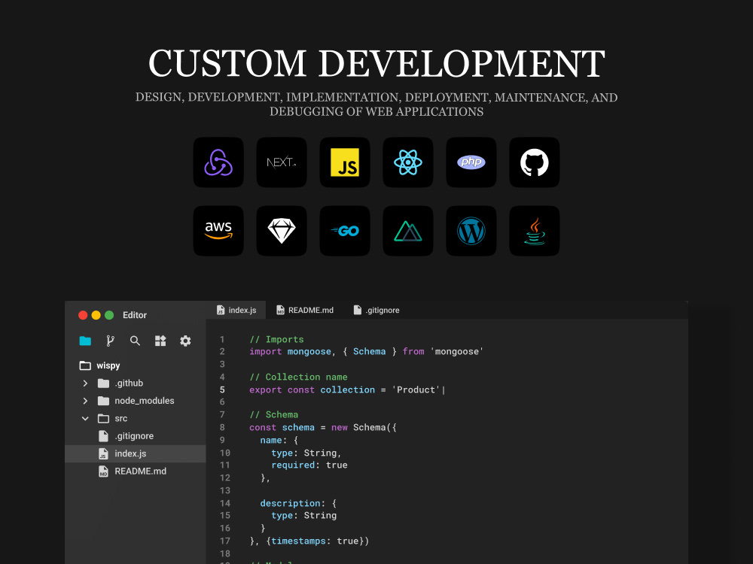Expand the node_modules folder chevron
The image size is (753, 564).
(85, 401)
